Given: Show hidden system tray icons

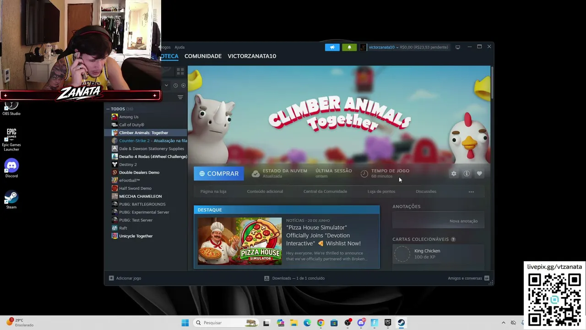Looking at the screenshot, I should pyautogui.click(x=504, y=323).
